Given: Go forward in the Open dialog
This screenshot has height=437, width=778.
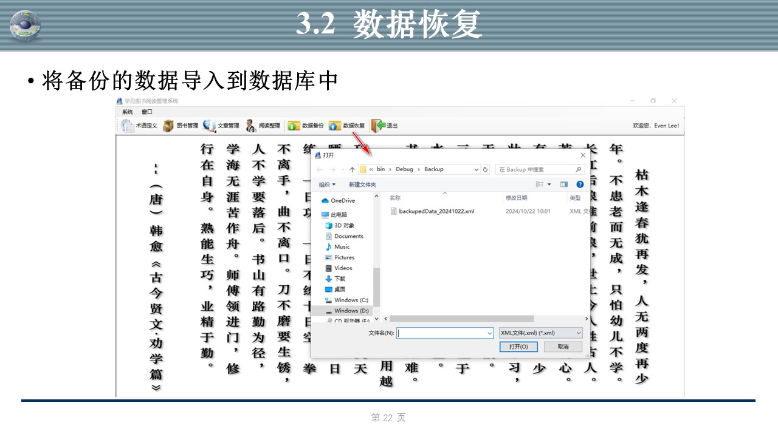Looking at the screenshot, I should click(332, 169).
